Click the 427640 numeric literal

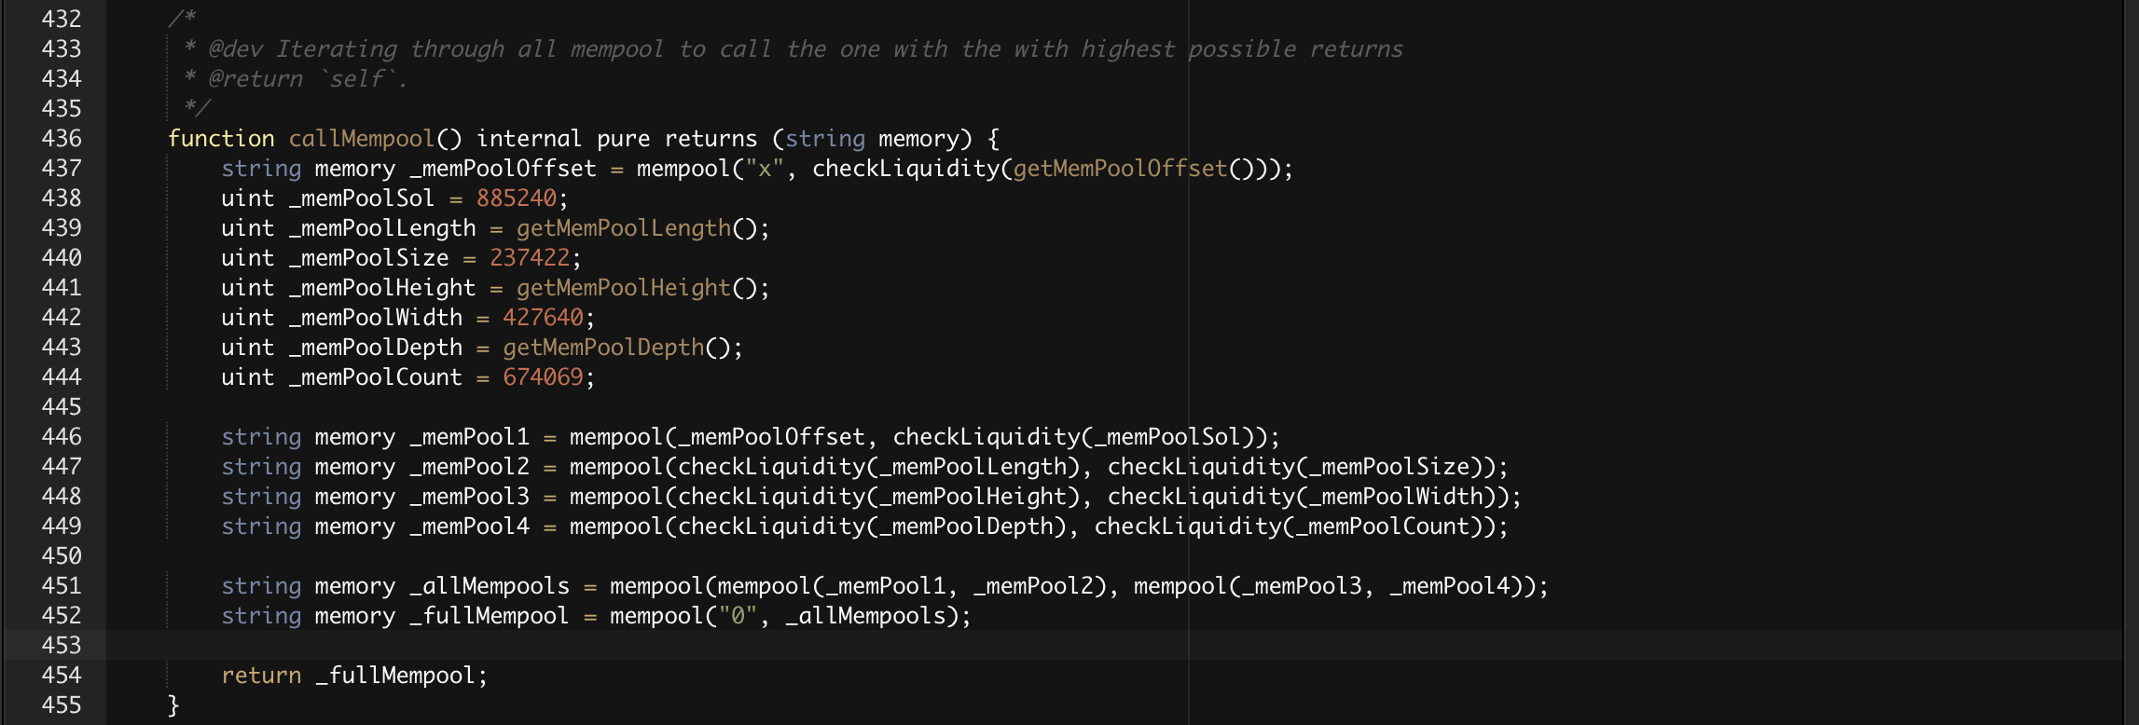coord(543,318)
